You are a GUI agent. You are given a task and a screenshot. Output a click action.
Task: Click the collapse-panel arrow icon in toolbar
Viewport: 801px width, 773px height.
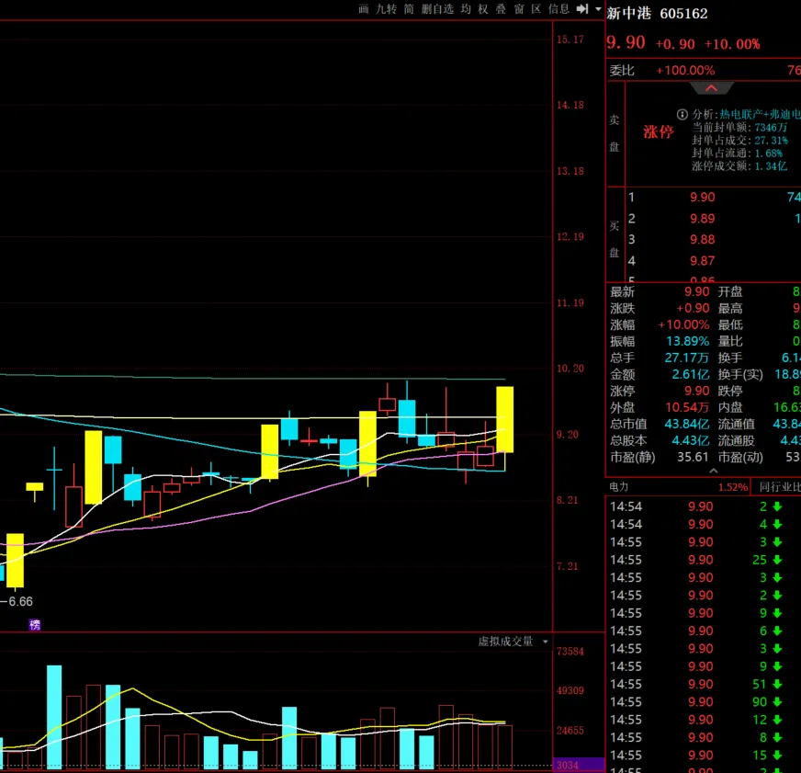(x=582, y=8)
